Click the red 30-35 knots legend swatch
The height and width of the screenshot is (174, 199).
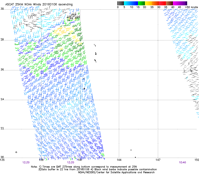click(x=162, y=3)
